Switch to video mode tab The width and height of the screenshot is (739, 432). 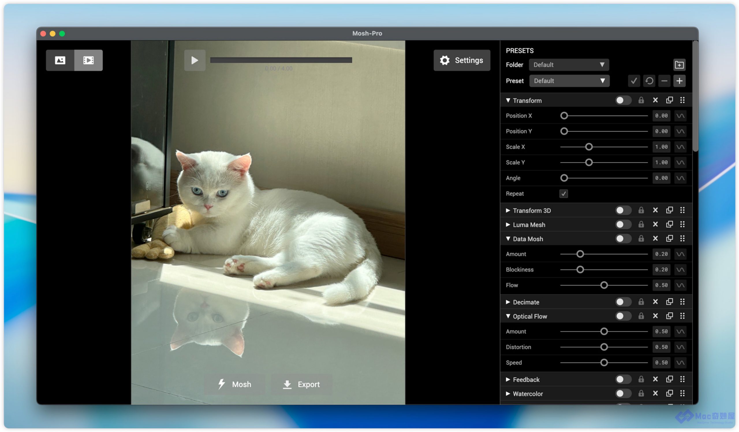click(88, 60)
